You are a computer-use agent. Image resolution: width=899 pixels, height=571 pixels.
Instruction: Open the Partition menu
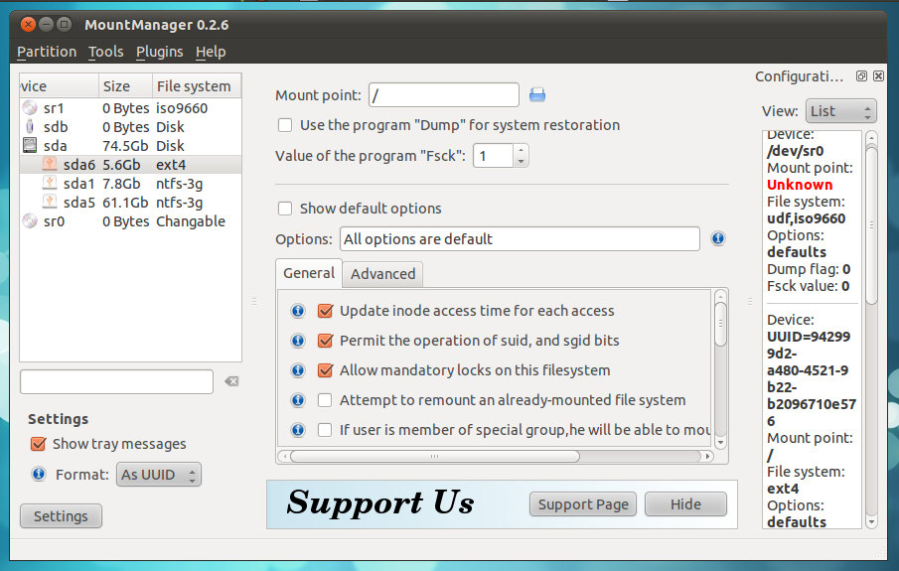click(x=47, y=52)
